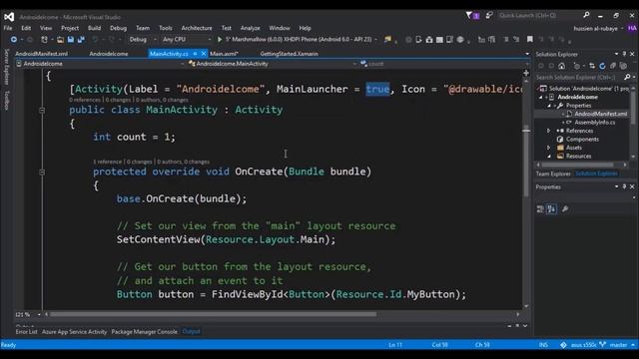Switch to Team Explorer tab
639x359 pixels.
coord(553,174)
